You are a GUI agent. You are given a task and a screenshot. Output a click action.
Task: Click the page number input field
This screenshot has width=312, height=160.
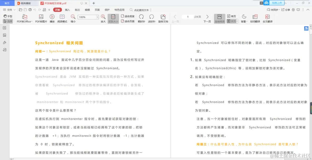tap(188, 17)
